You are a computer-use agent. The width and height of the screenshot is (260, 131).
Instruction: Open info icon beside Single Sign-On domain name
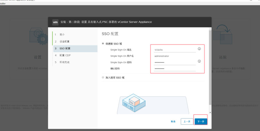[x=199, y=49]
